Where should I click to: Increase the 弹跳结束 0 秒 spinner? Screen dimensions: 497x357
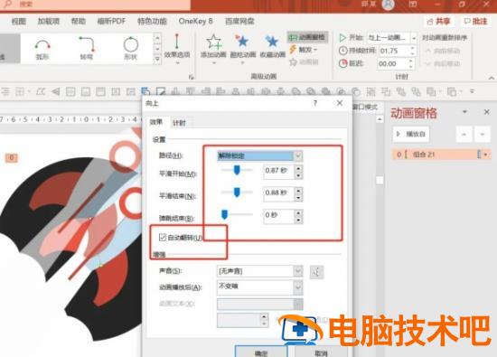click(298, 212)
